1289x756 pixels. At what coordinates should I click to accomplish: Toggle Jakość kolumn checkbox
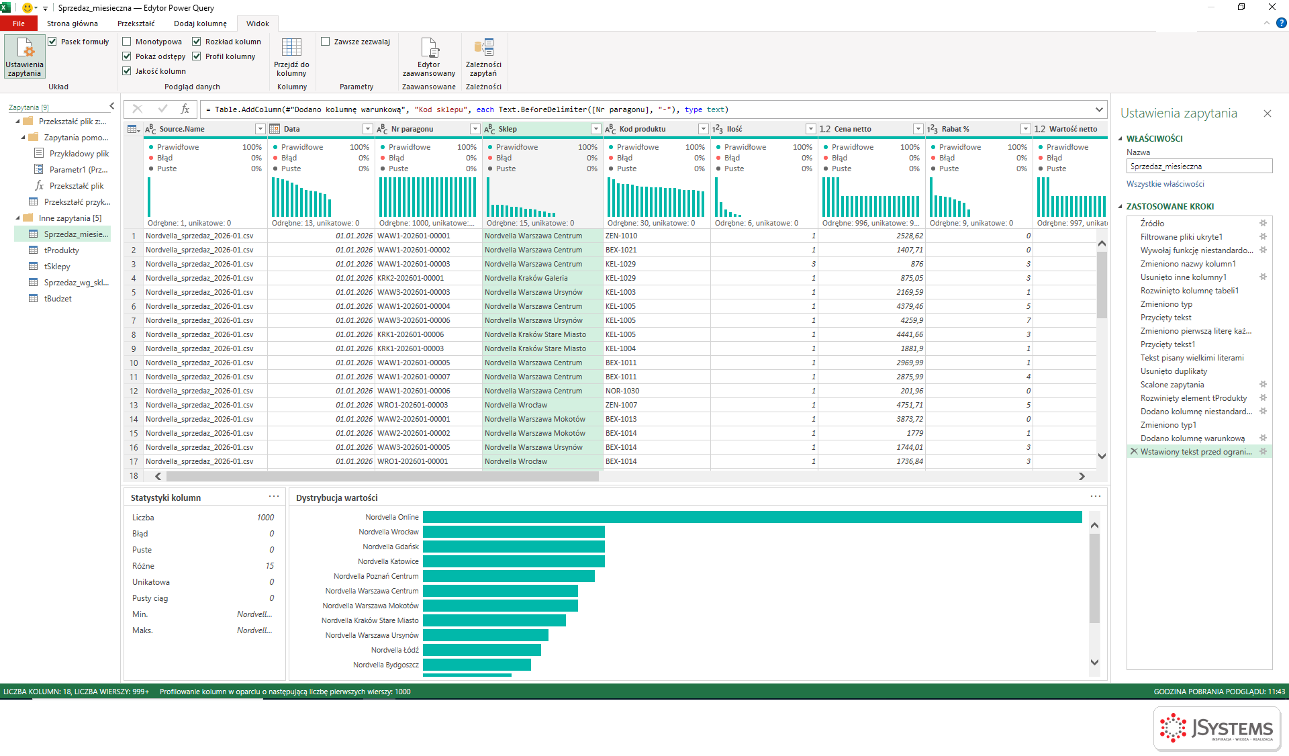tap(126, 71)
